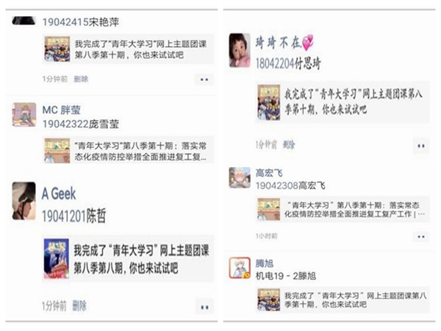This screenshot has width=441, height=331.
Task: Tap the baby photo avatar of 琦琦不在
Action: 240,50
